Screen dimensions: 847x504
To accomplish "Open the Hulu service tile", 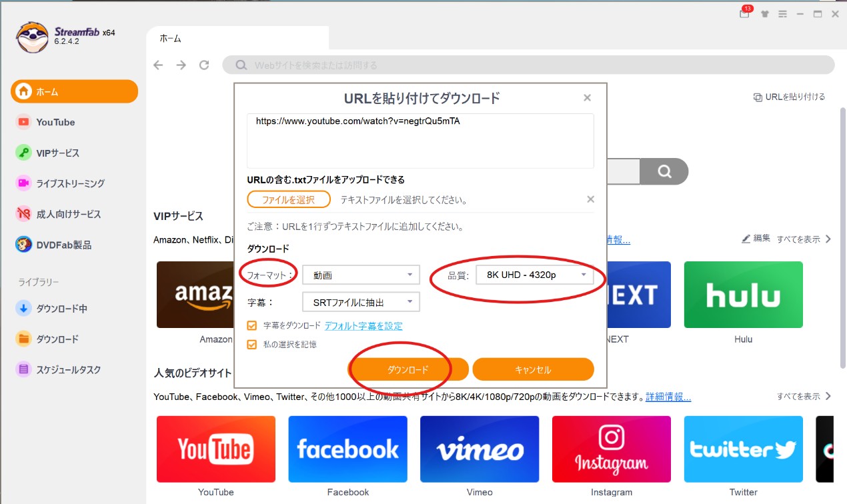I will click(743, 295).
